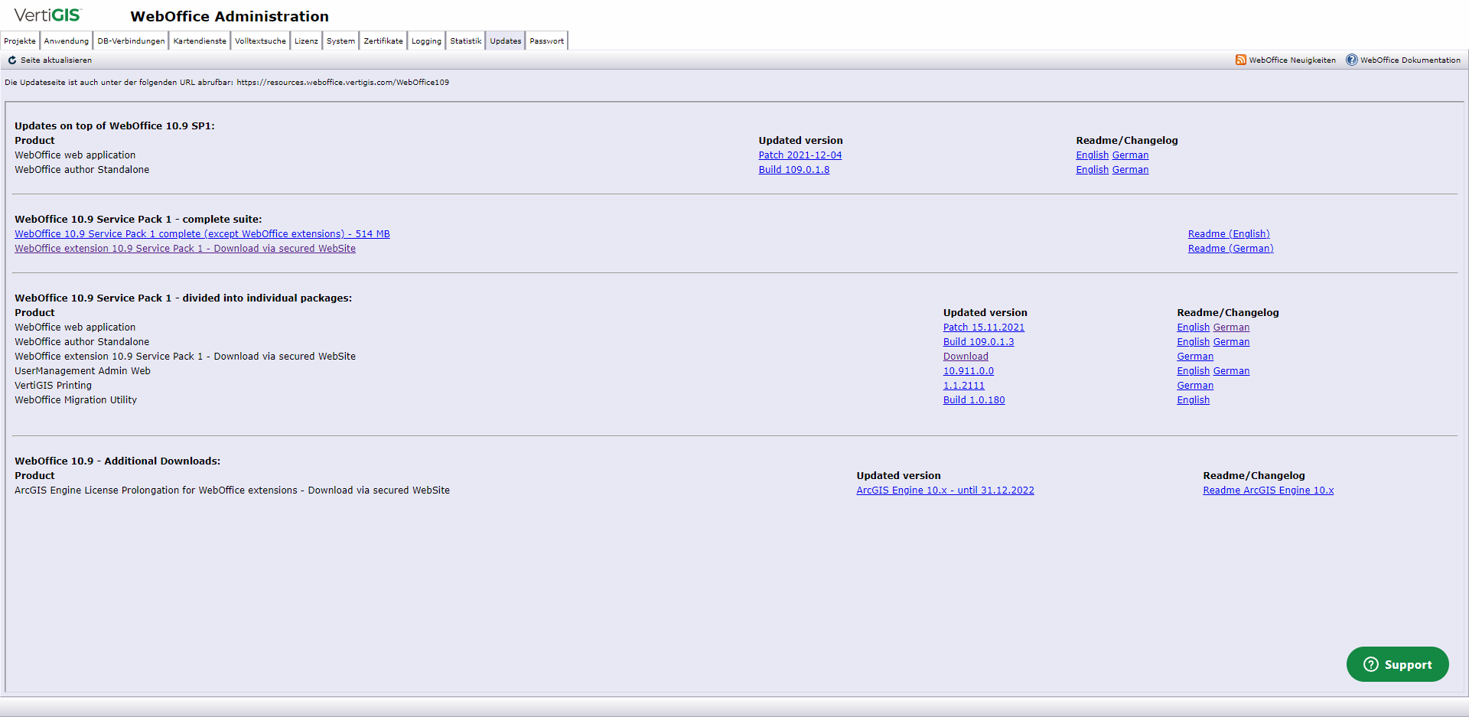Viewport: 1469px width, 717px height.
Task: Open the WebOffice Neuigkeiten RSS feed icon
Action: (x=1241, y=60)
